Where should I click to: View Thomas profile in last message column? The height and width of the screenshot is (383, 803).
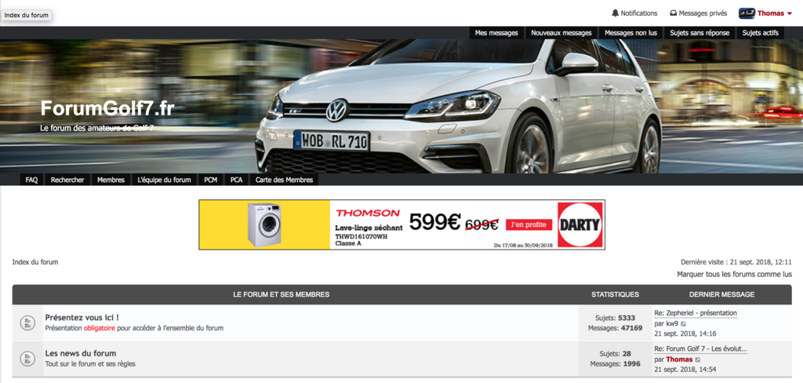679,359
